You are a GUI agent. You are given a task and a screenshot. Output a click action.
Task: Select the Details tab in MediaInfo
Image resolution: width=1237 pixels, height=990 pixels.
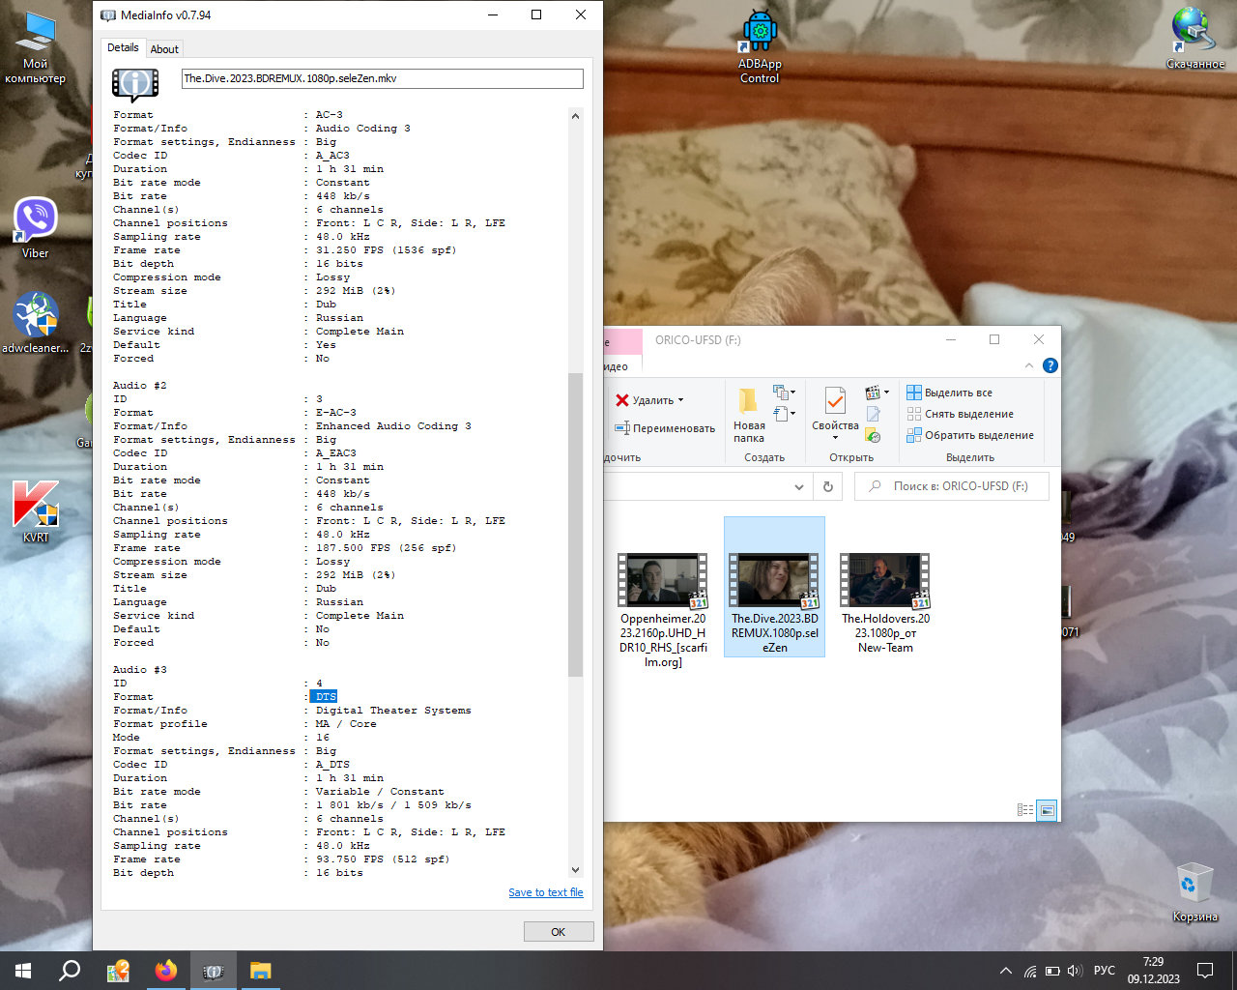click(x=123, y=47)
